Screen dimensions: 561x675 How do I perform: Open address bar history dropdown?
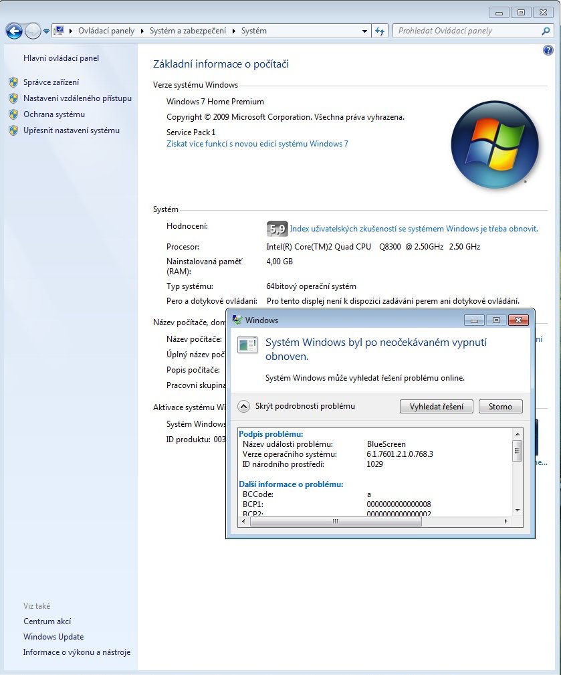tap(364, 31)
